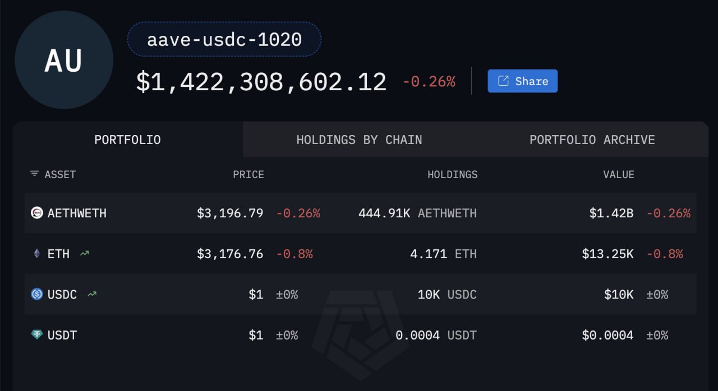The image size is (718, 391).
Task: Sort by the PRICE column header
Action: [x=248, y=174]
